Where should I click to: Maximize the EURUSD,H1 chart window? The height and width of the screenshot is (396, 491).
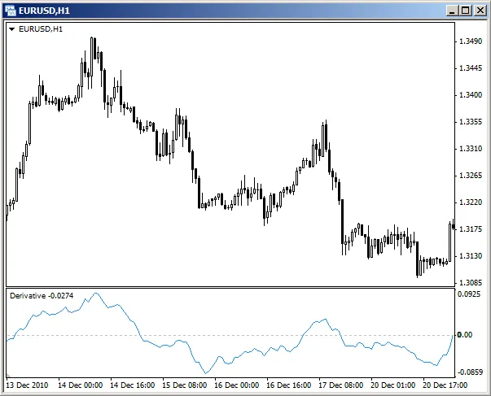(464, 10)
